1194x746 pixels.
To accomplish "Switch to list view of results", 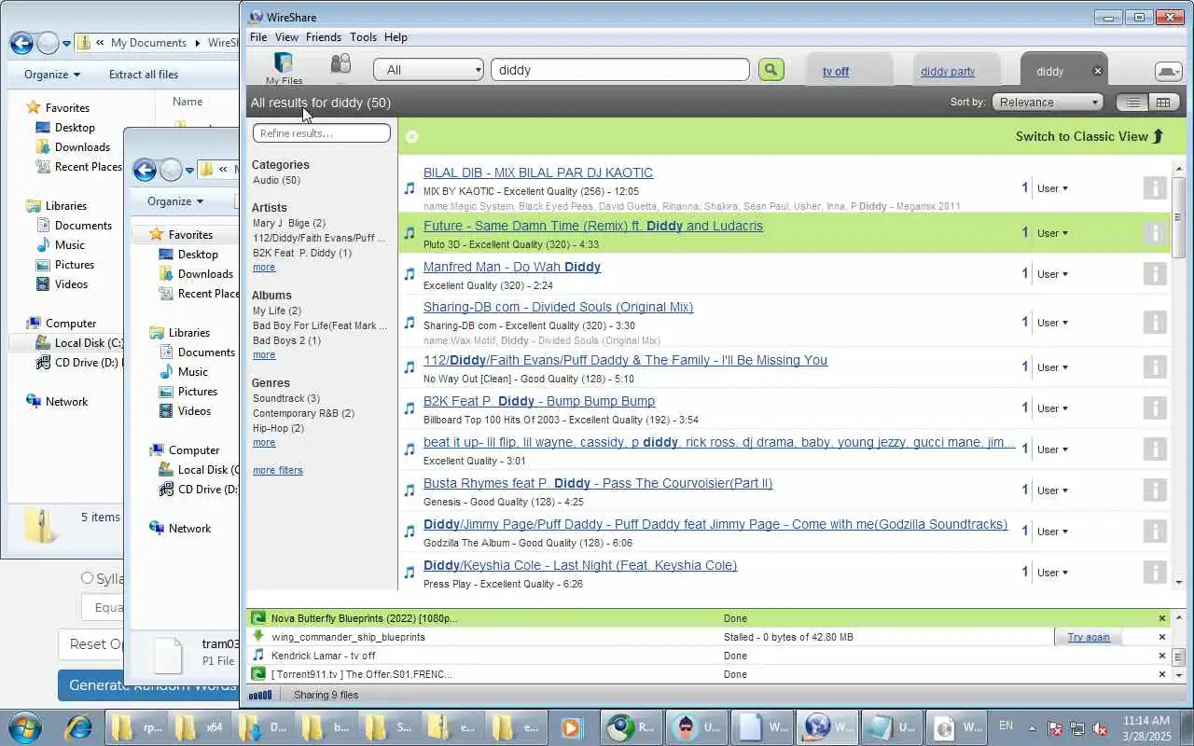I will point(1133,103).
